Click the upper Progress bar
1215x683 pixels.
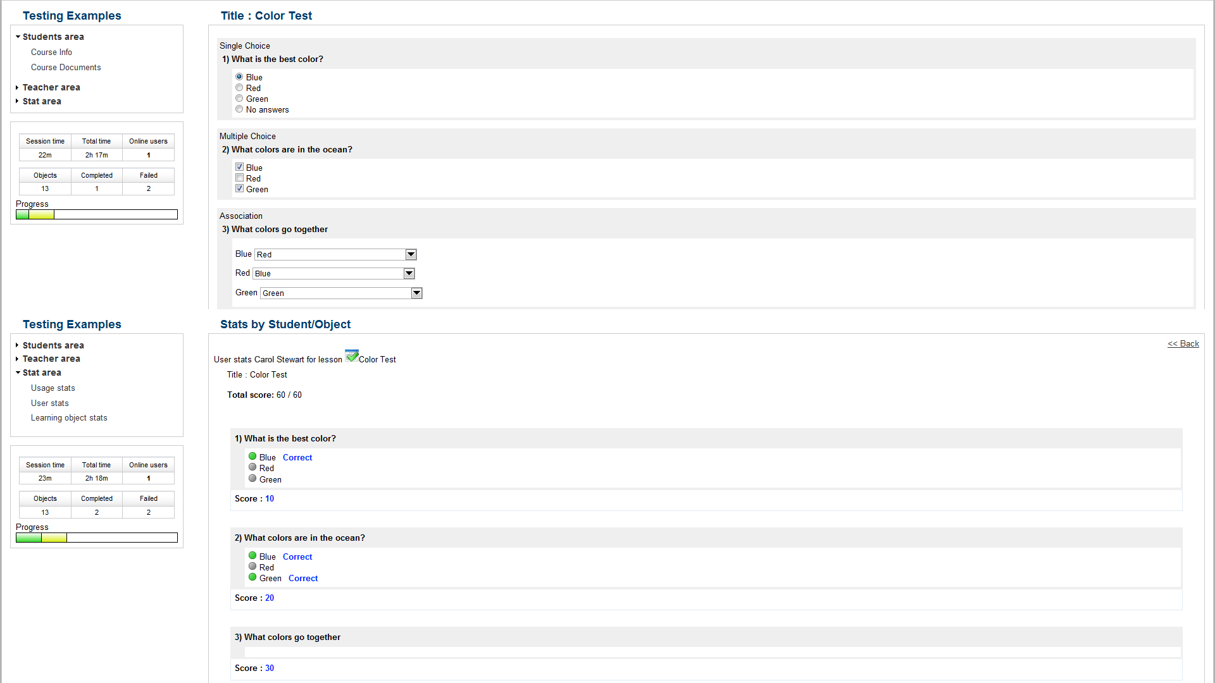(96, 214)
